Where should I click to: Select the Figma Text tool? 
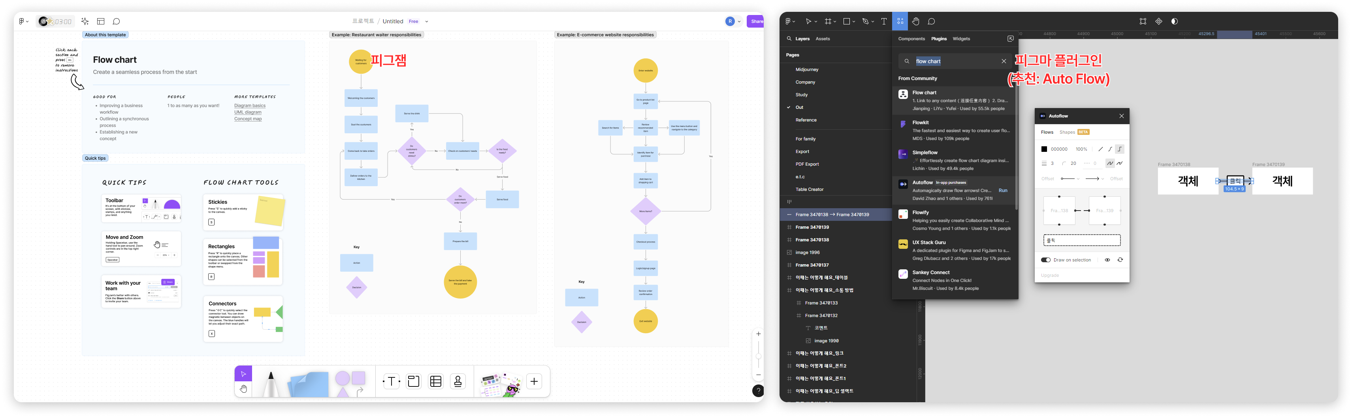[x=884, y=21]
